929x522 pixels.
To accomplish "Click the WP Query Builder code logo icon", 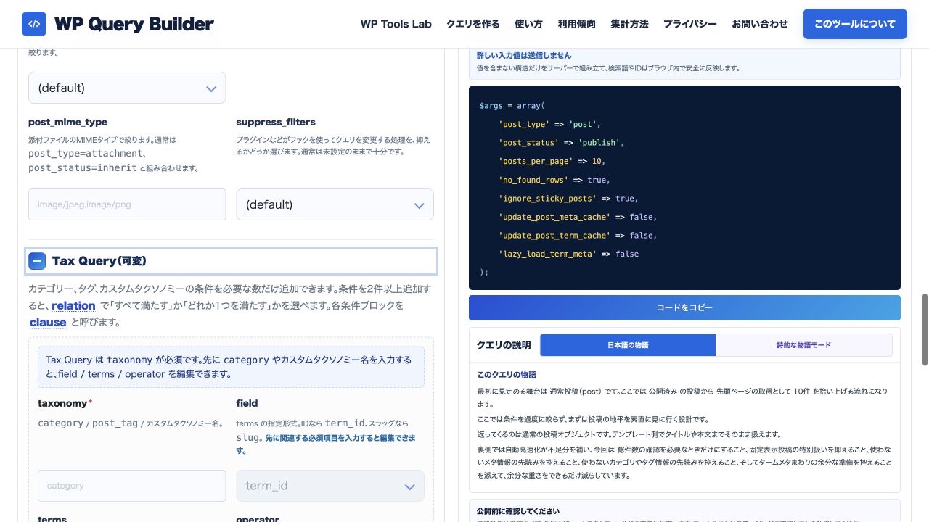I will [34, 24].
